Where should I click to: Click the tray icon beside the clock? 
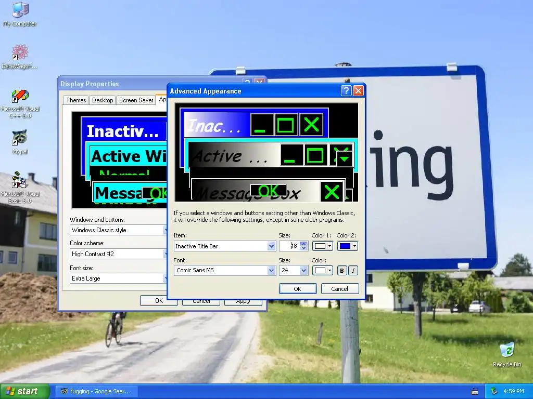tap(494, 391)
